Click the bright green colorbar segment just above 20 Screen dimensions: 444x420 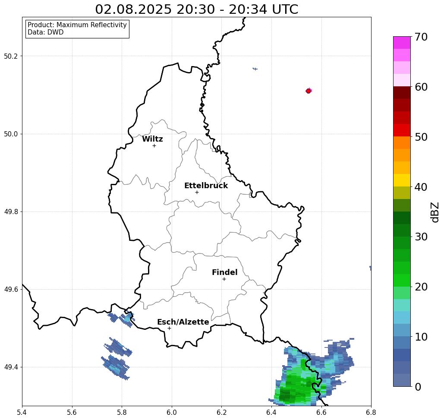coord(402,280)
